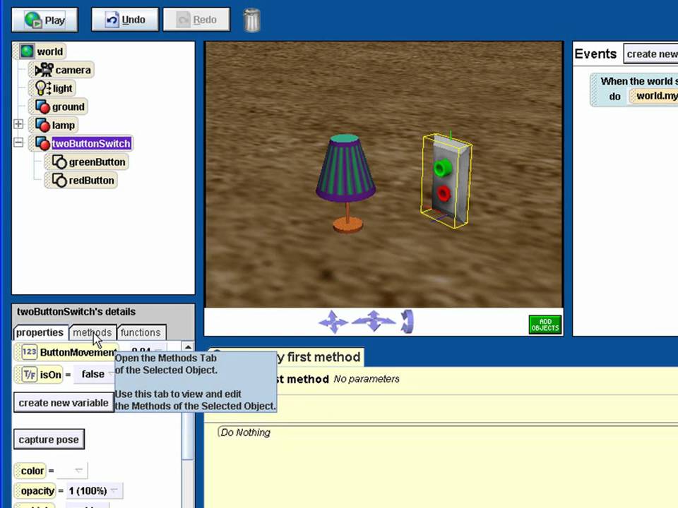The image size is (678, 508).
Task: Select the 'light' label in object tree
Action: point(63,89)
